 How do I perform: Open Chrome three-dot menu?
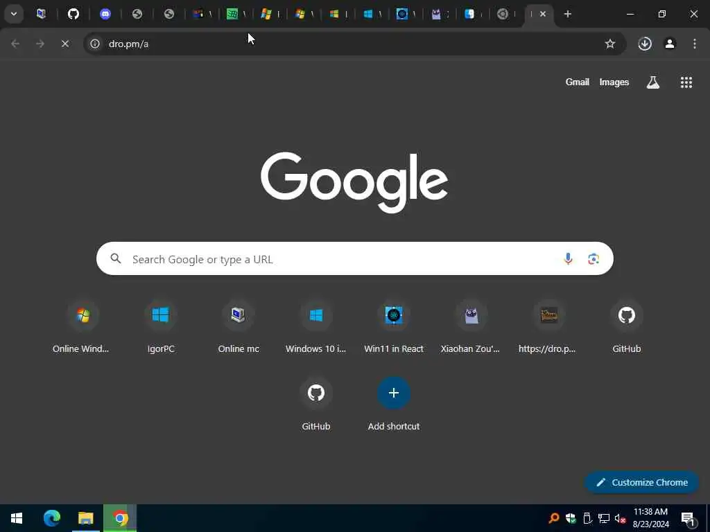pyautogui.click(x=695, y=44)
